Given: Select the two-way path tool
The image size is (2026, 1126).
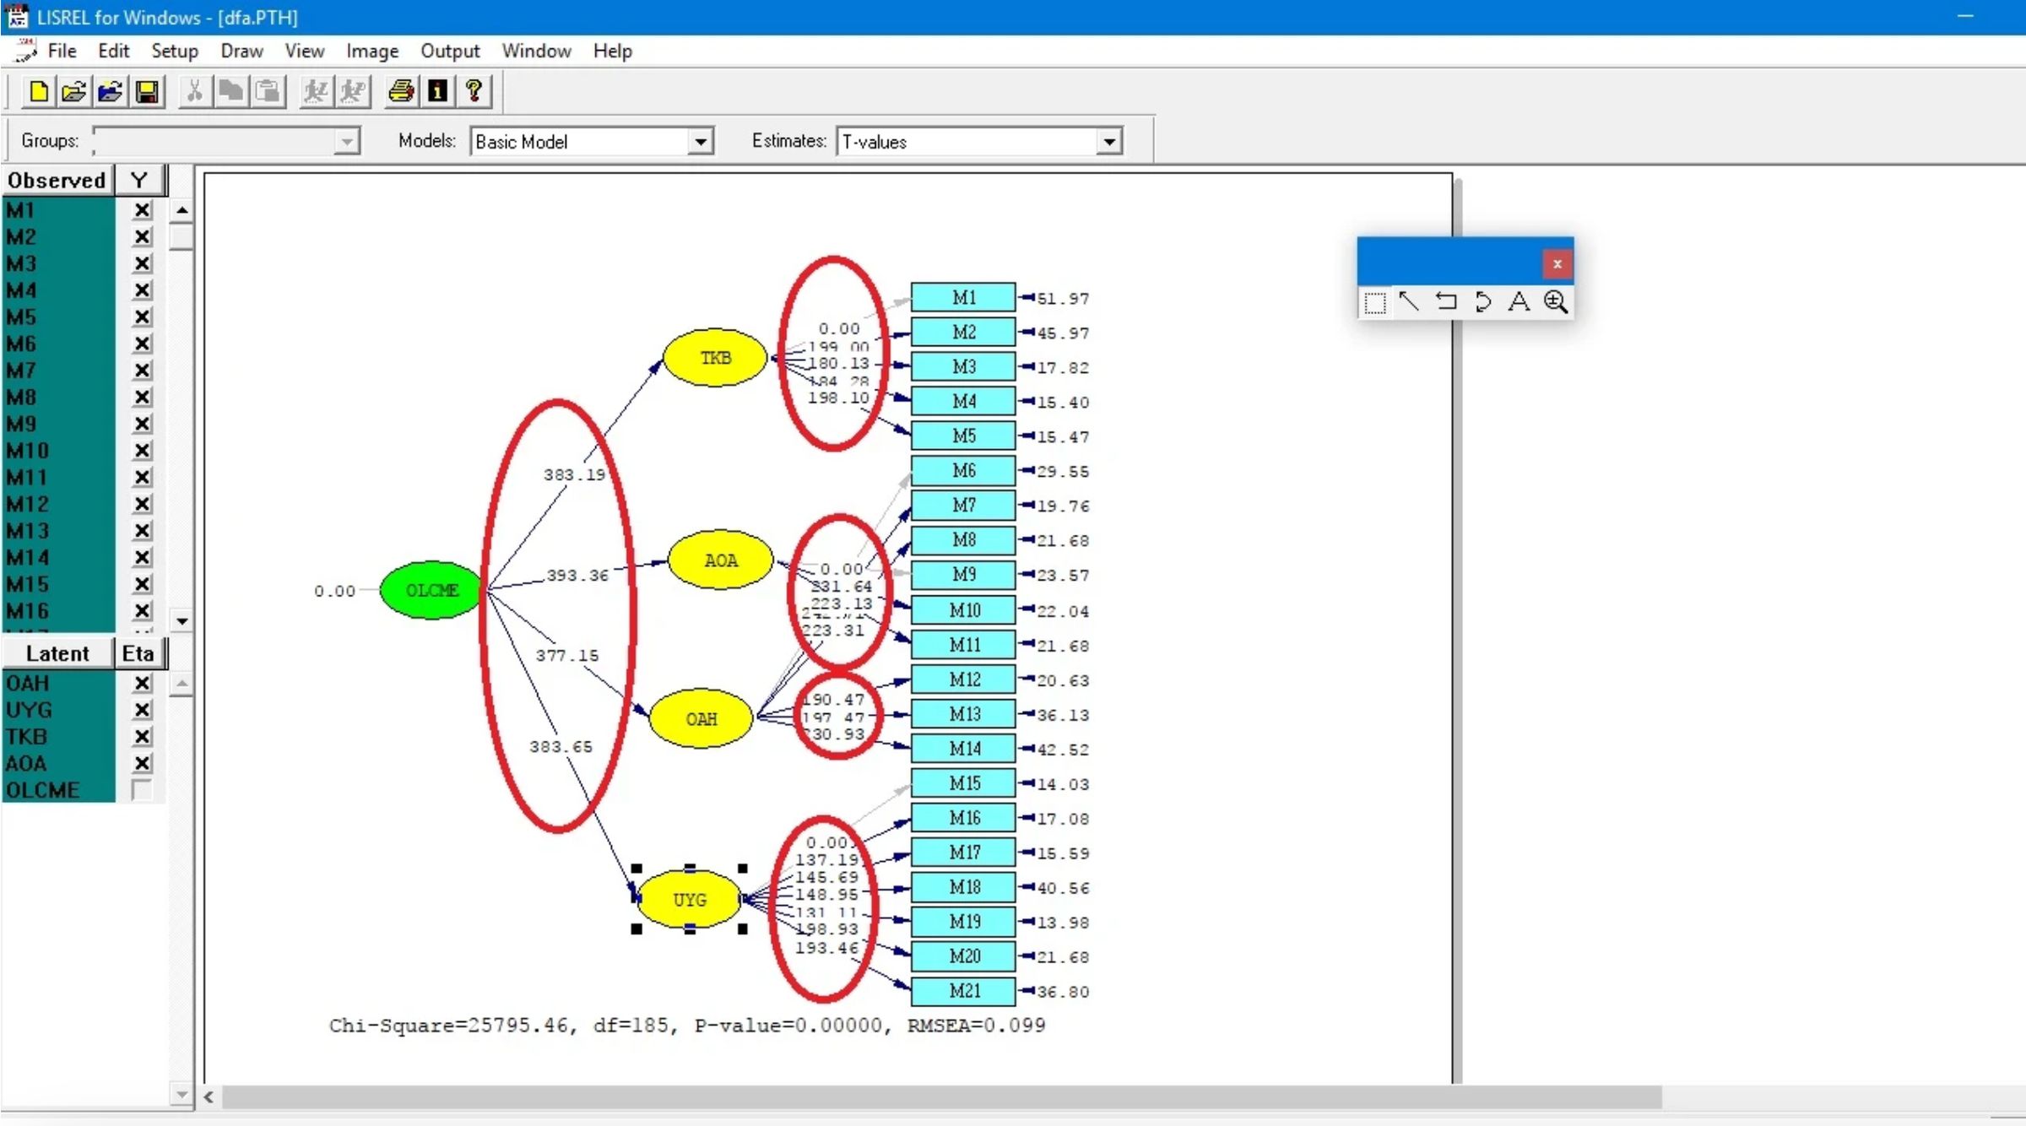Looking at the screenshot, I should [1447, 302].
